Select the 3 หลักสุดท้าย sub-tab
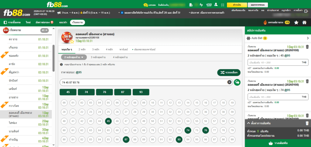The height and width of the screenshot is (147, 311). coord(98,57)
